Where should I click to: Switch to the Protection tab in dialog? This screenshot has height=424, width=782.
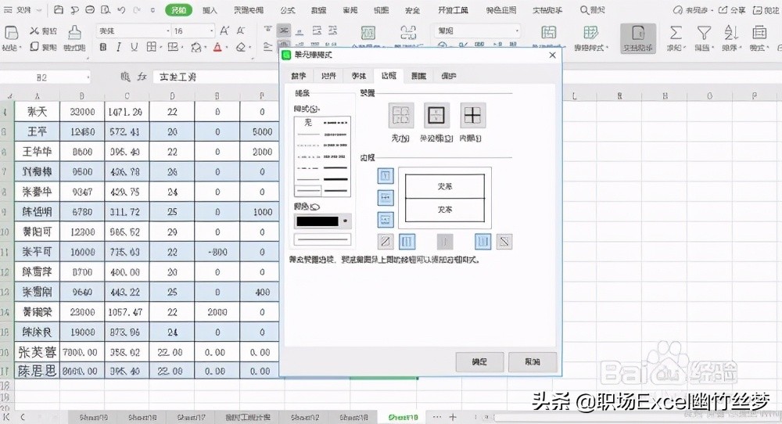click(448, 76)
